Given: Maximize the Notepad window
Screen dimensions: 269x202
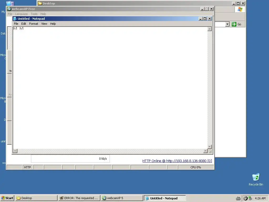Looking at the screenshot, I should (205, 19).
